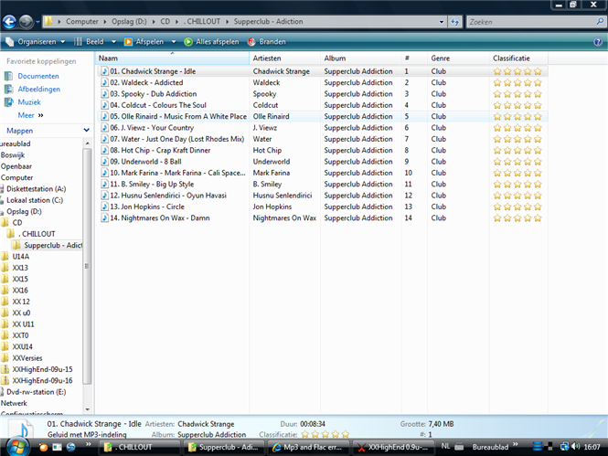Click the folder icon of XXVersies in the tree

point(5,357)
